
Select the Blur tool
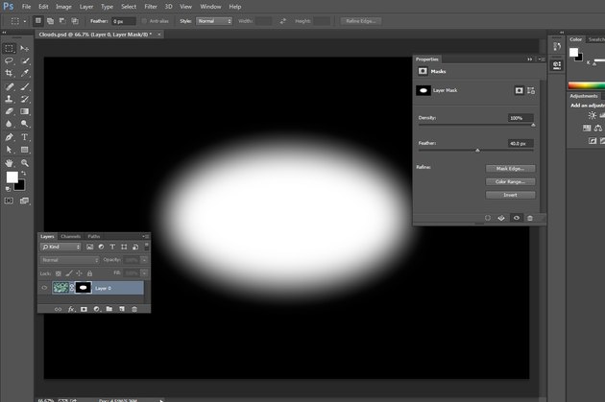[x=10, y=124]
